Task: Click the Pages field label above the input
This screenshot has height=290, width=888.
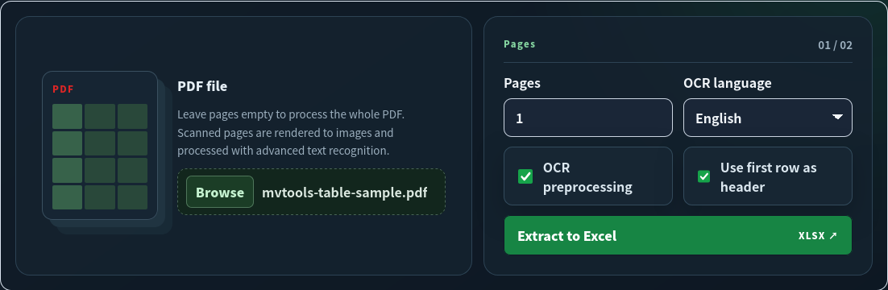Action: pos(522,83)
